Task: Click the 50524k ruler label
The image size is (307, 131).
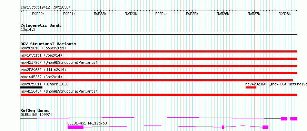Action: tap(161, 14)
